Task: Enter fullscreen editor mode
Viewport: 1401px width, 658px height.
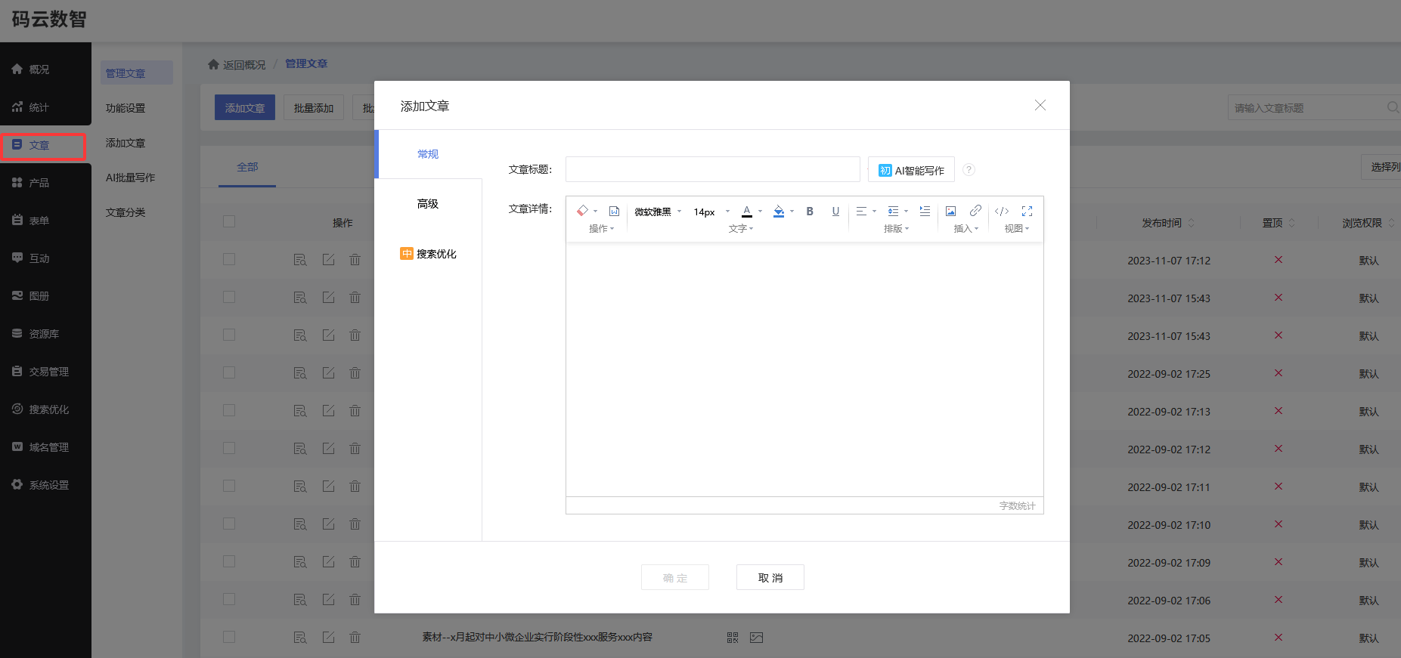Action: pos(1027,212)
